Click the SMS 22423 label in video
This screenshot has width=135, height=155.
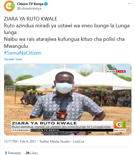[x=120, y=131]
